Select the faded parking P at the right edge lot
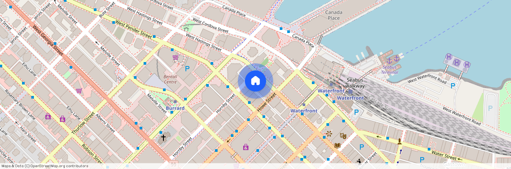 pyautogui.click(x=490, y=108)
